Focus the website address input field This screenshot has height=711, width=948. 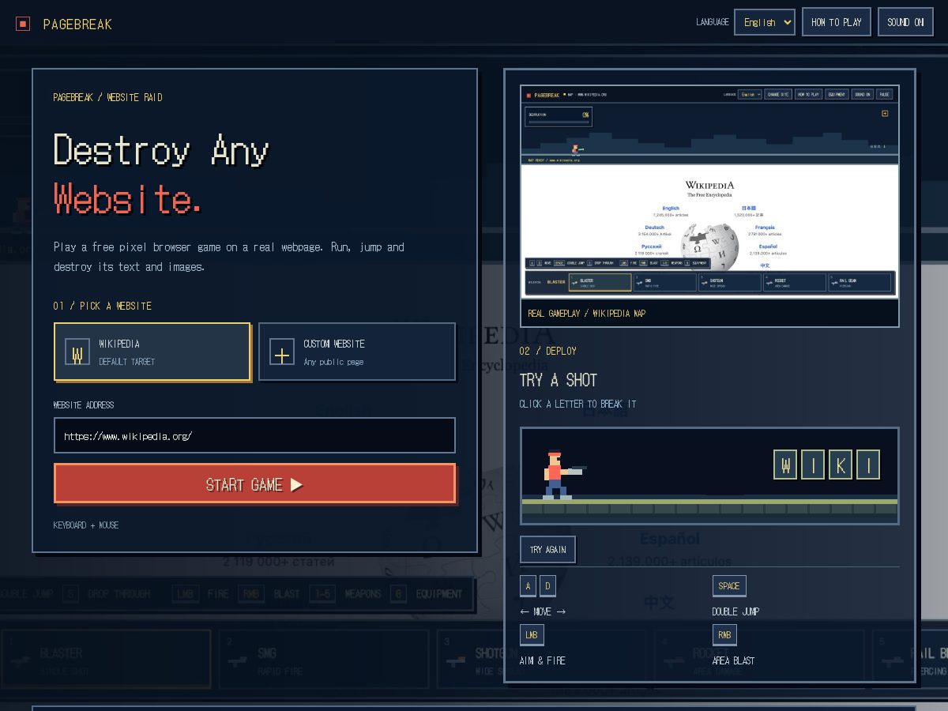pos(254,435)
